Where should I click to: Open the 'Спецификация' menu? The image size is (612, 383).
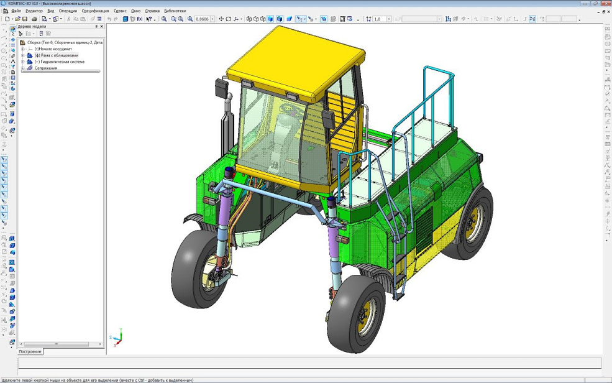tap(95, 11)
